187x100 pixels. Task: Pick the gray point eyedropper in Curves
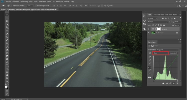coord(149,60)
